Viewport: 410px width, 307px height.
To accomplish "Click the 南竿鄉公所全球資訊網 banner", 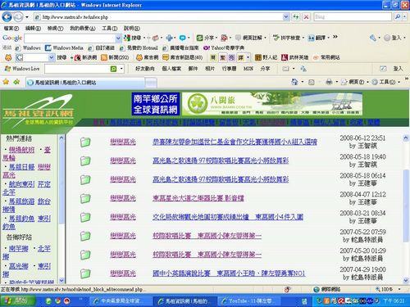I will pos(155,104).
